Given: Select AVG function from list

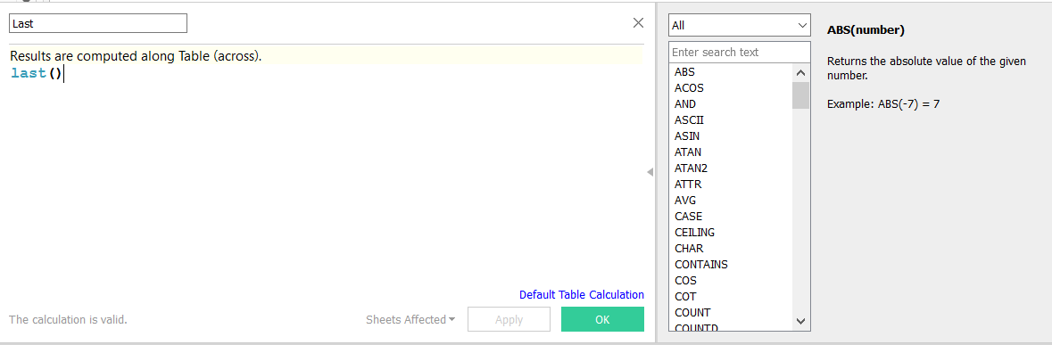Looking at the screenshot, I should [685, 201].
